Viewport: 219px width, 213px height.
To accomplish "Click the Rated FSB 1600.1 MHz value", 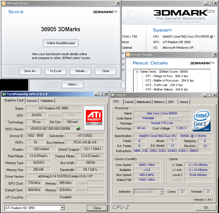I will (147, 180).
